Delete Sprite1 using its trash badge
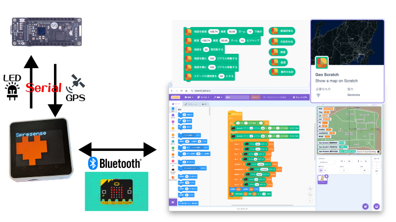The image size is (396, 222). point(326,176)
